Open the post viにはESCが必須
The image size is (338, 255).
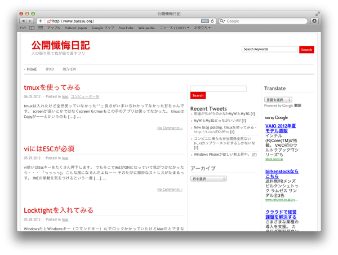(x=49, y=149)
